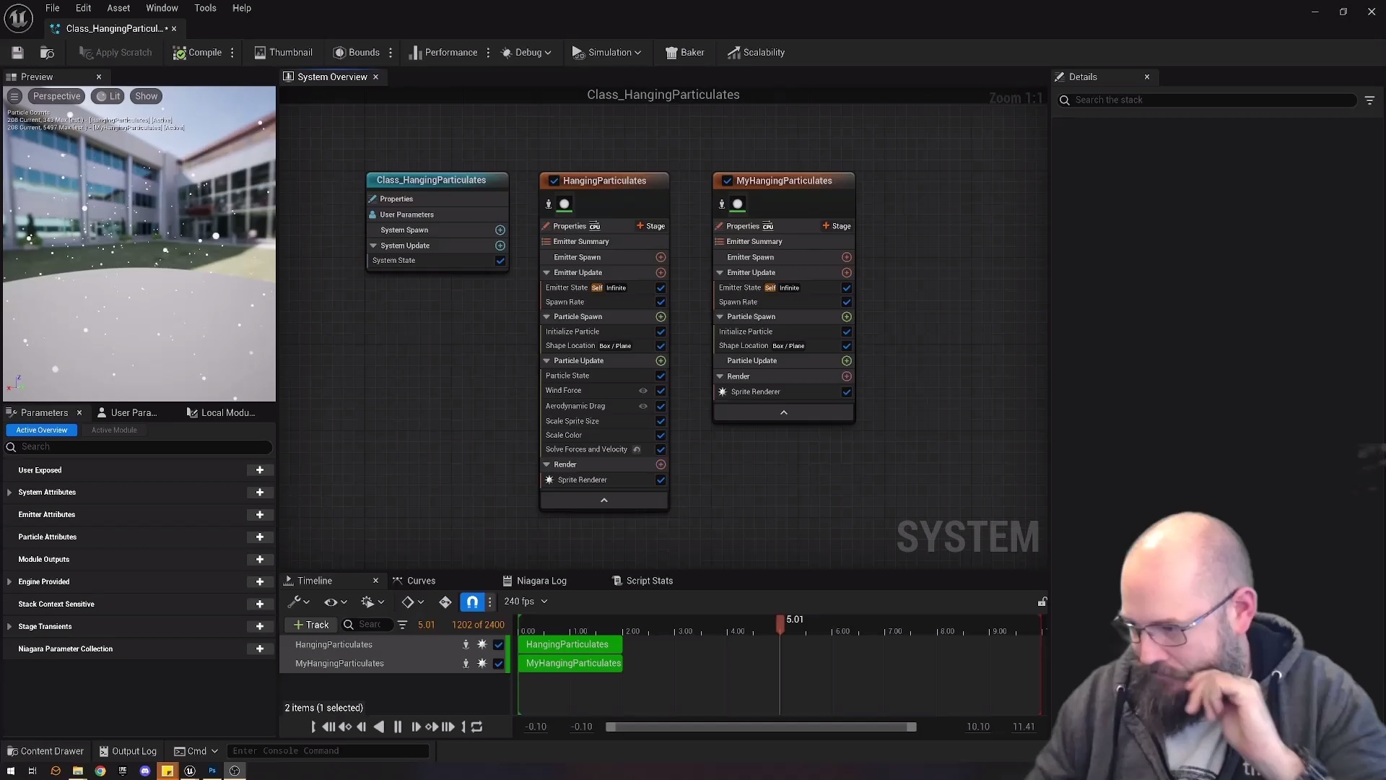Screen dimensions: 1386x780
Task: Add a module to HangingParticulates Particle Update
Action: click(661, 360)
